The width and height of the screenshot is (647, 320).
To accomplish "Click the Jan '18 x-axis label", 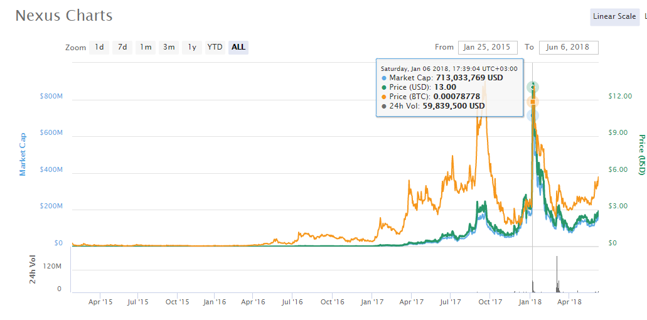I will [530, 302].
